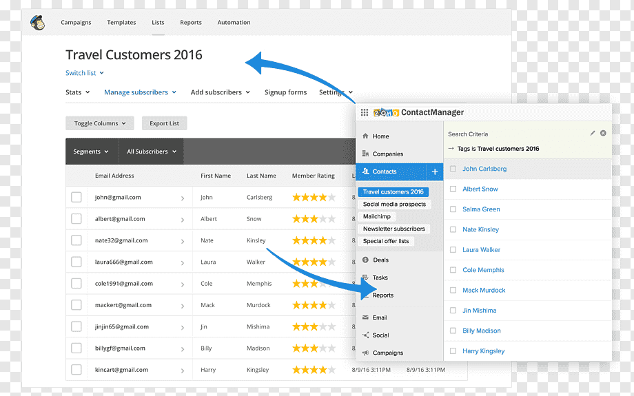Open the Manage subscribers dropdown
634x396 pixels.
[141, 92]
